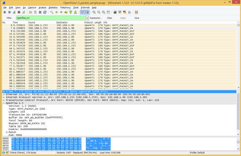Restart the current capture
The width and height of the screenshot is (241, 156).
[24, 12]
